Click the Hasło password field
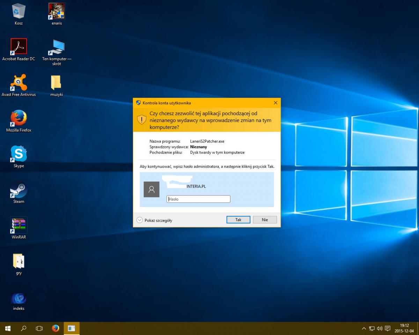Viewport: 419px width, 335px height. 198,199
